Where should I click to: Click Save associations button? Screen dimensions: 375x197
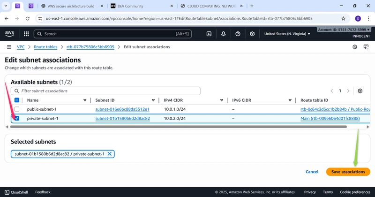tap(348, 172)
